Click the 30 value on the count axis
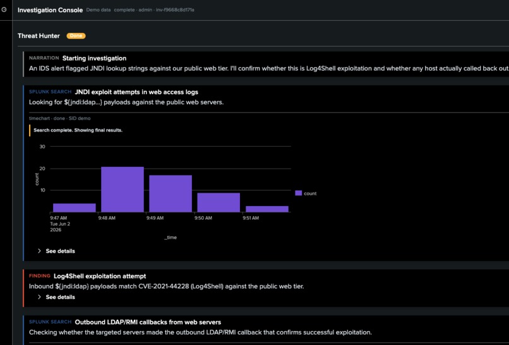This screenshot has width=509, height=345. pos(42,147)
